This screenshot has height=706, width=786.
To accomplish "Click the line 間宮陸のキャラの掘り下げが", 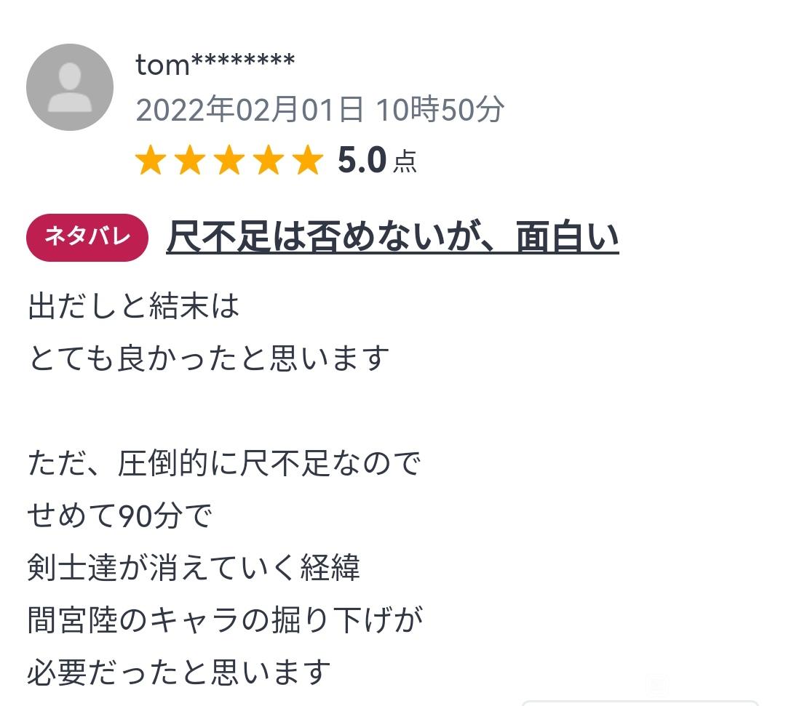I will (x=225, y=620).
